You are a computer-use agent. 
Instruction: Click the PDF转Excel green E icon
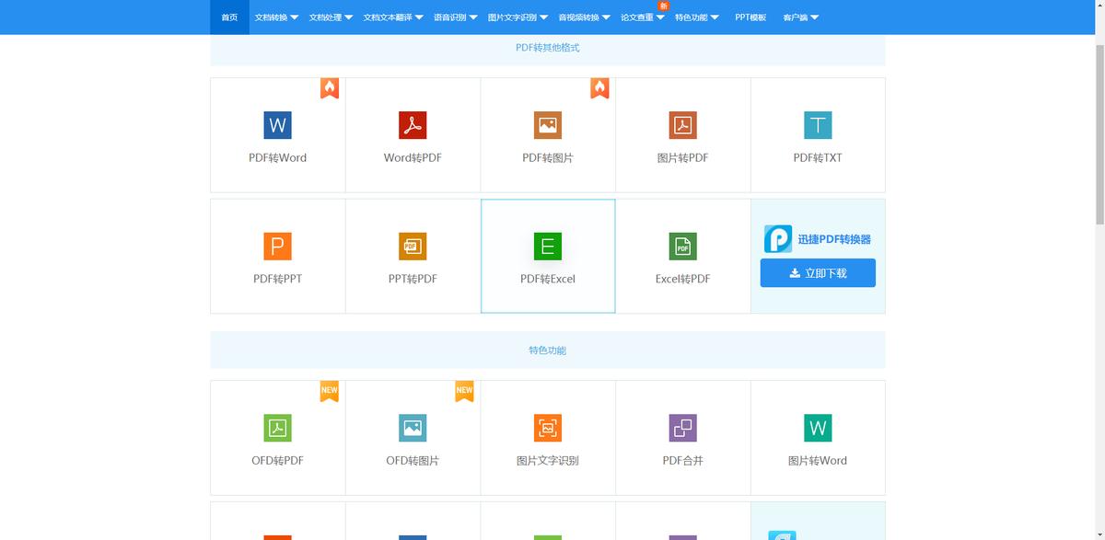(548, 247)
